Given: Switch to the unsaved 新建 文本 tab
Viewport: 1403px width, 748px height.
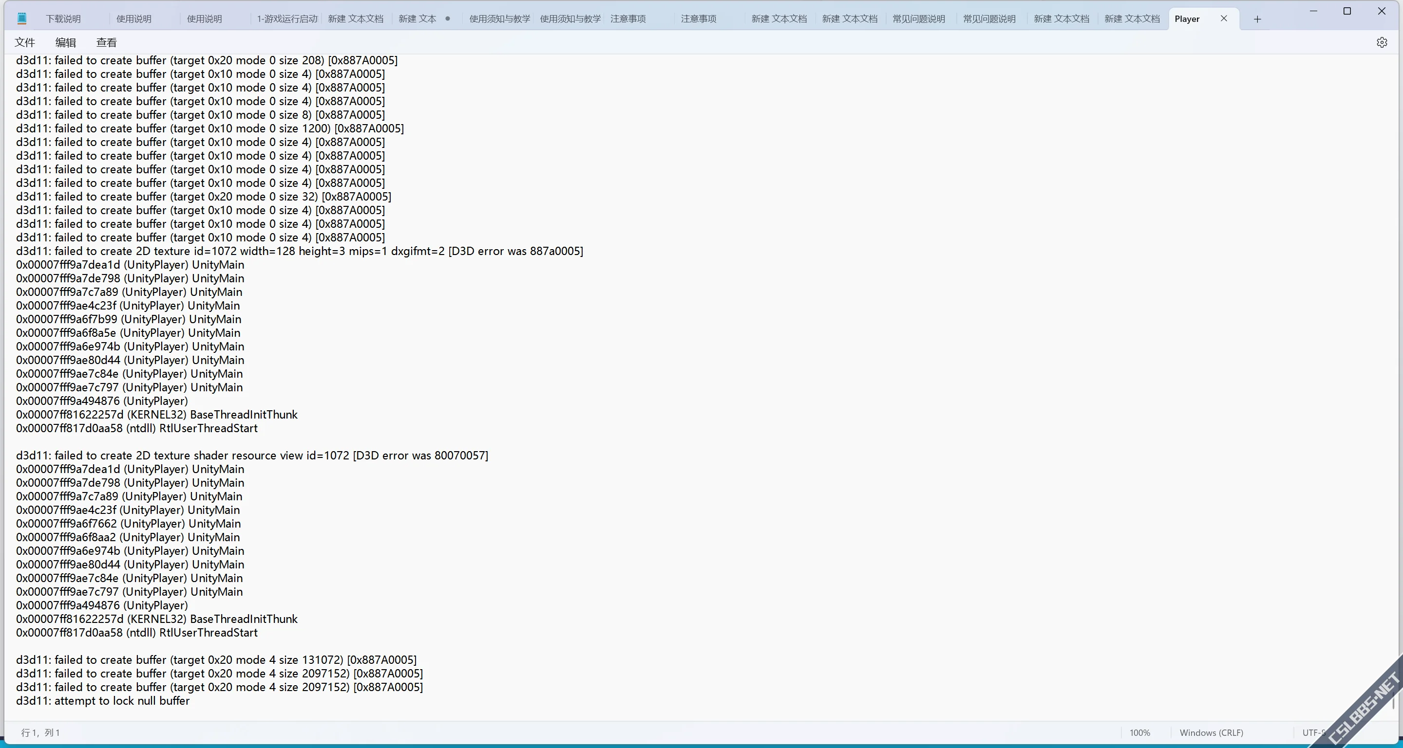Looking at the screenshot, I should 424,18.
